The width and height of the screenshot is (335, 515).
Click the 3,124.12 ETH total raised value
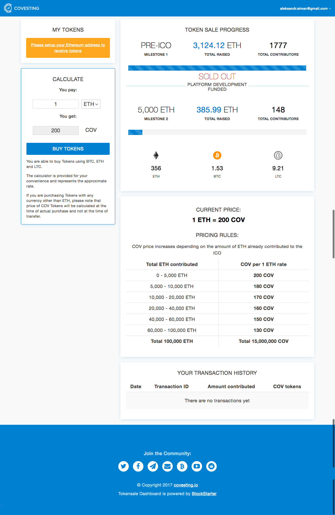[x=217, y=46]
